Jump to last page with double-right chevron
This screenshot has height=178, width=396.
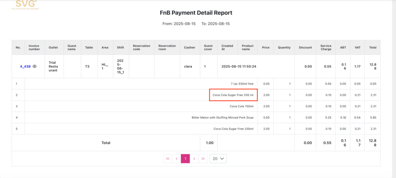(x=203, y=158)
